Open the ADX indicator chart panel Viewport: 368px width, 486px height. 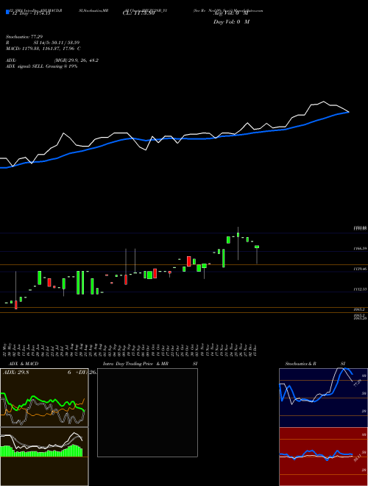coord(44,398)
